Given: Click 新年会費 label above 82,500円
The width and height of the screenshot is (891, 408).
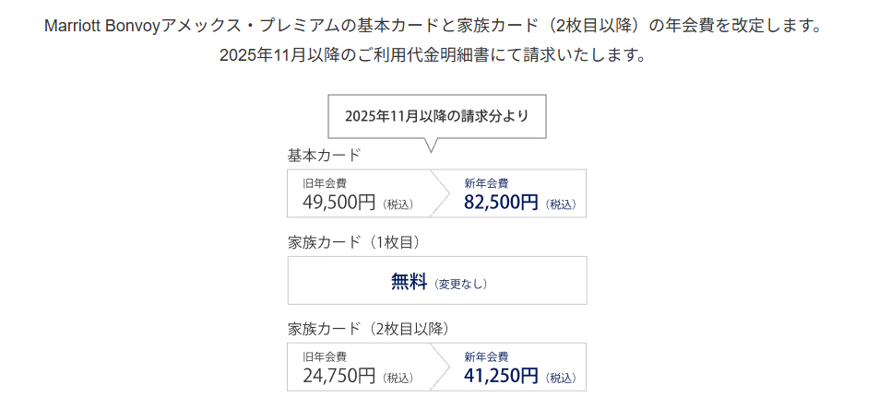Looking at the screenshot, I should coord(486,182).
